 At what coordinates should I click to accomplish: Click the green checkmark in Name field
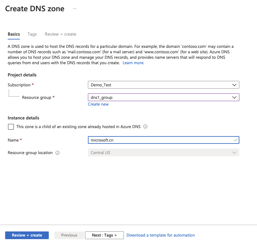[x=236, y=140]
